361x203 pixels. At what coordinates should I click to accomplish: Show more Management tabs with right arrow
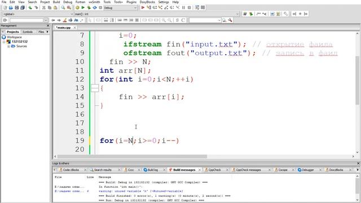(x=47, y=32)
